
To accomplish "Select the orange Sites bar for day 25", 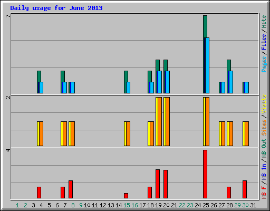I will pos(207,121).
